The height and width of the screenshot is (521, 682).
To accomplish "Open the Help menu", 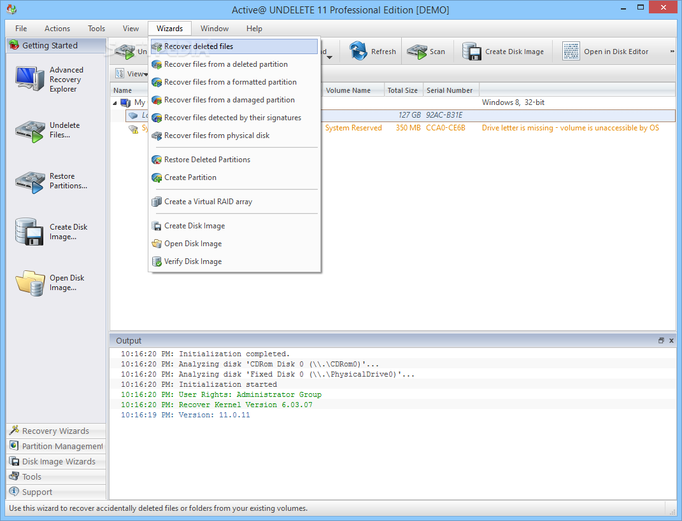I will [x=254, y=29].
